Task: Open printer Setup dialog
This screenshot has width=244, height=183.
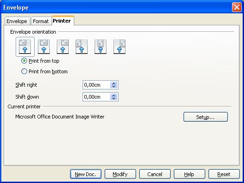Action: tap(206, 117)
